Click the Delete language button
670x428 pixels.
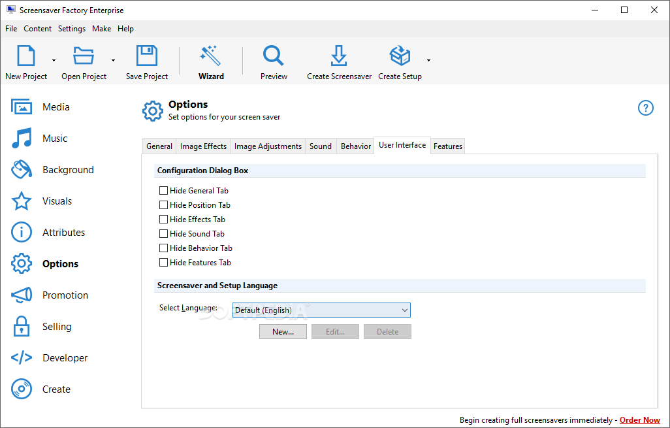click(x=387, y=332)
